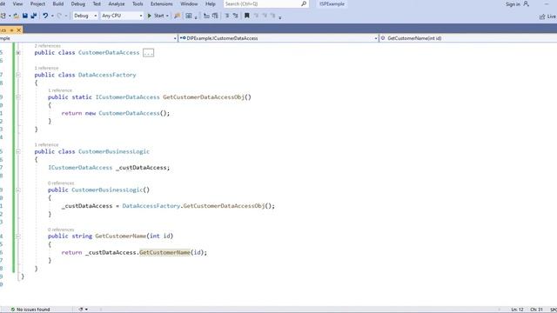
Task: Open the Window menu
Action: [x=189, y=3]
